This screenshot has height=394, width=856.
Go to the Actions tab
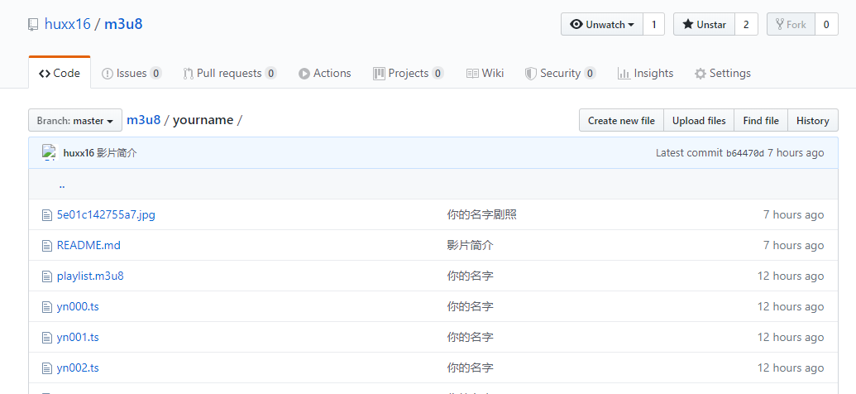325,73
